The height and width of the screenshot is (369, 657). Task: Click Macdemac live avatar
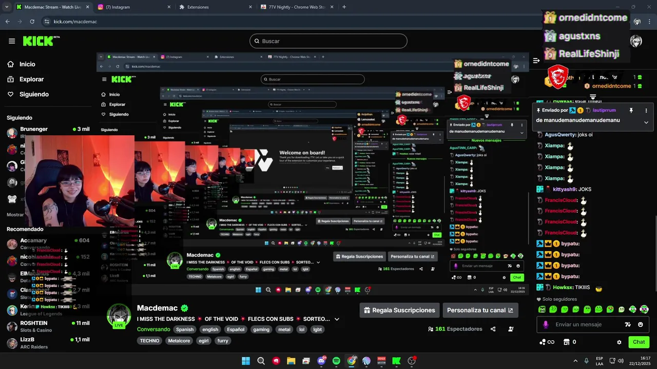(x=119, y=316)
